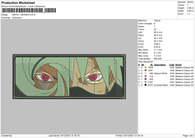Click the brown color swatch in stop 2
Screen dimensions: 195x138
(x=146, y=70)
